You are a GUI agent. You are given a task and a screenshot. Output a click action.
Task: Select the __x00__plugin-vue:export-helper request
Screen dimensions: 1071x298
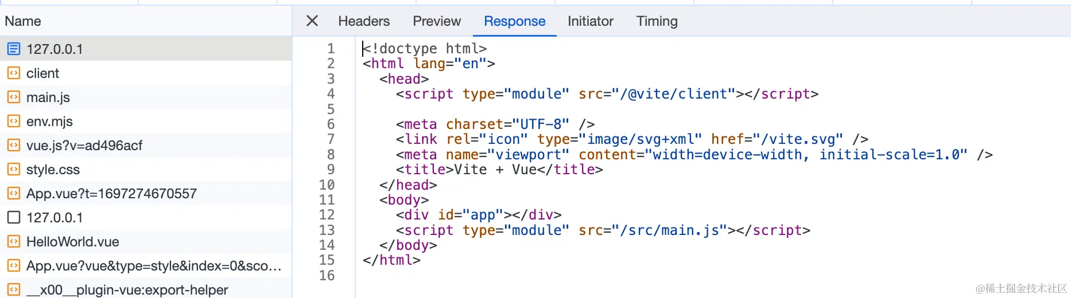pos(127,290)
